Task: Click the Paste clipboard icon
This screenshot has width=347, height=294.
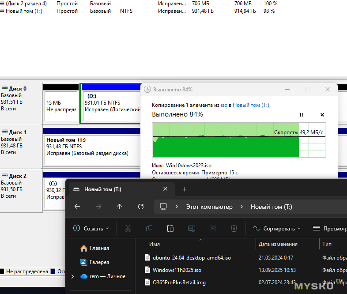Action: pos(170,228)
